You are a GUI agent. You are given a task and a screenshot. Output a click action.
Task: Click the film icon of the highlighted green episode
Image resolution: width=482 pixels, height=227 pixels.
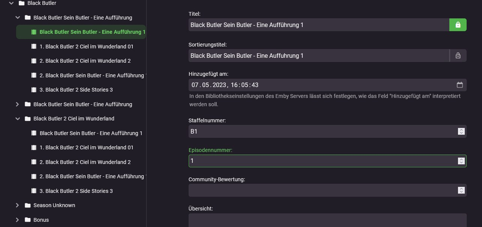[x=33, y=32]
